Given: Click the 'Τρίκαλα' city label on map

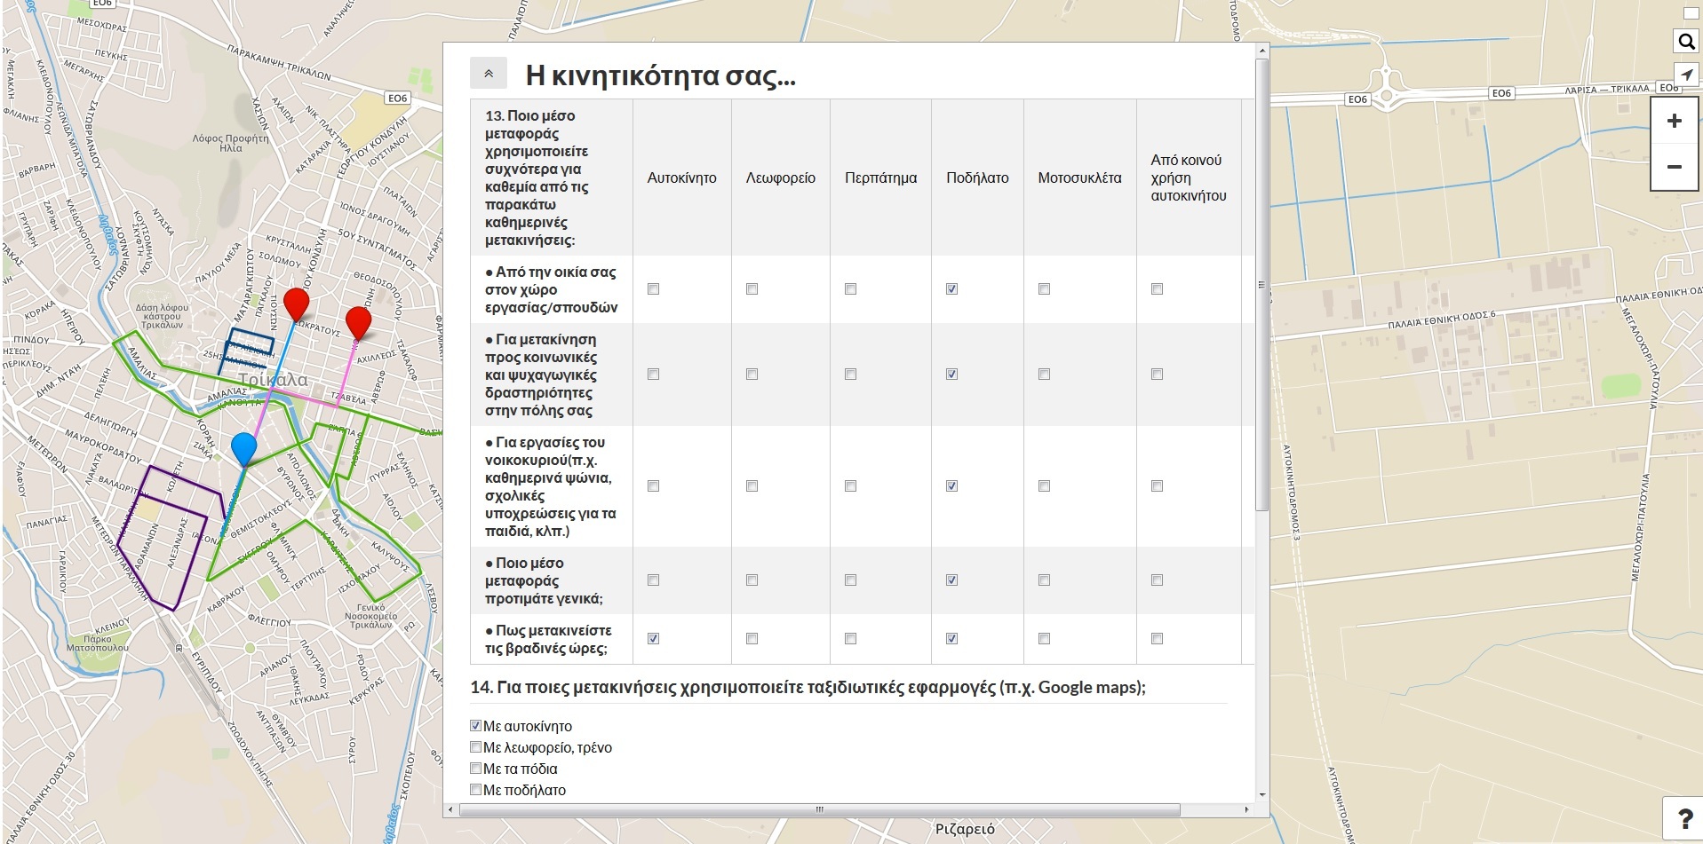Looking at the screenshot, I should tap(274, 380).
